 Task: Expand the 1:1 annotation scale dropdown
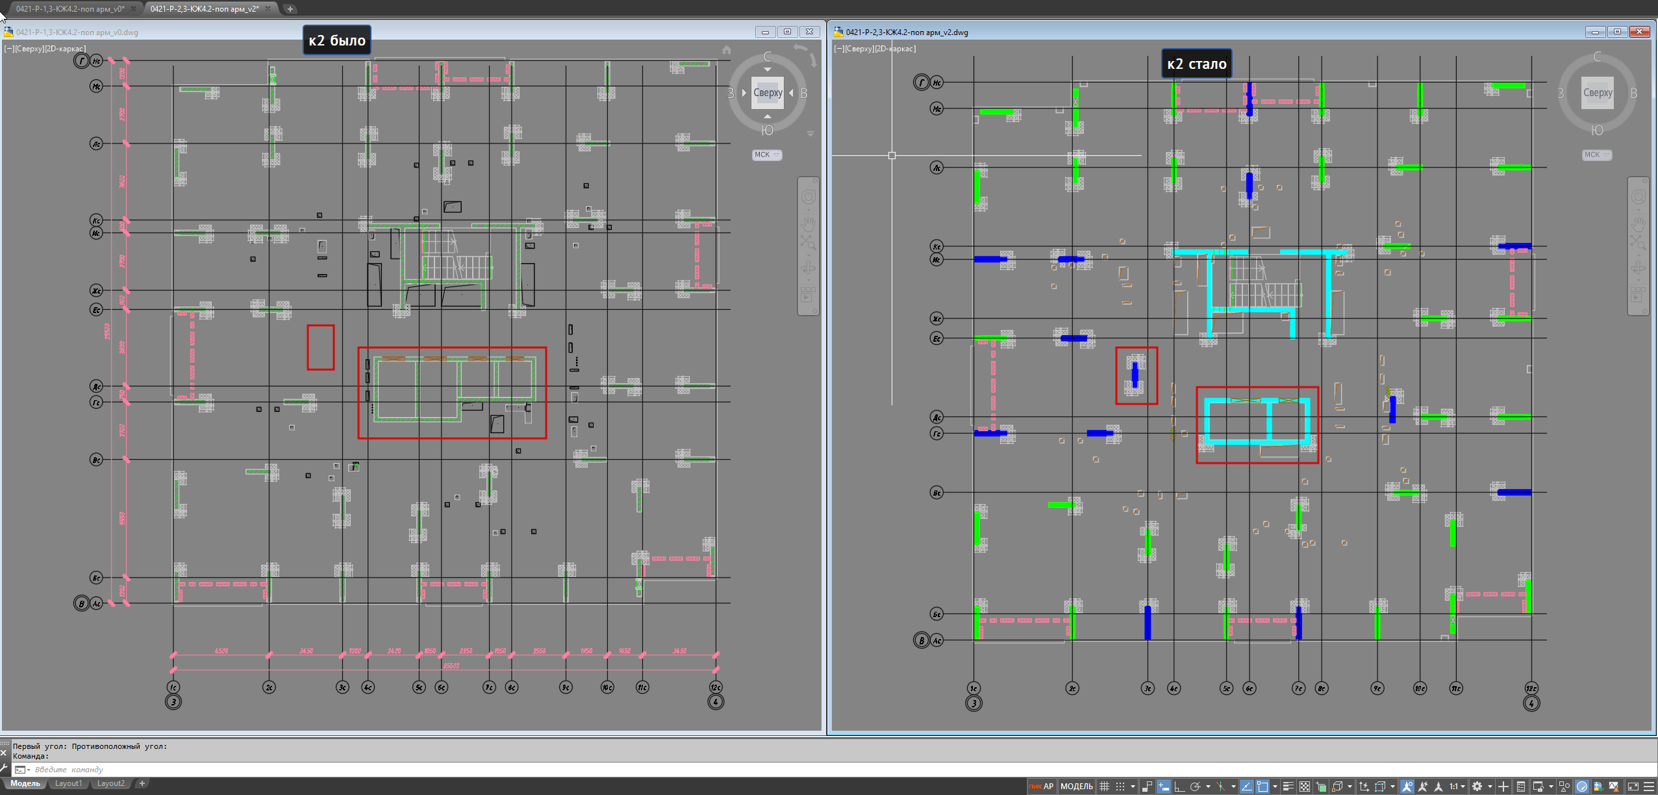[1463, 787]
